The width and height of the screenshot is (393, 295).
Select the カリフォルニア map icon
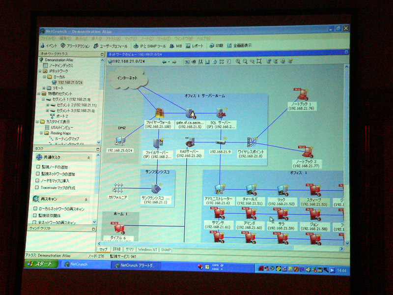pyautogui.click(x=118, y=188)
